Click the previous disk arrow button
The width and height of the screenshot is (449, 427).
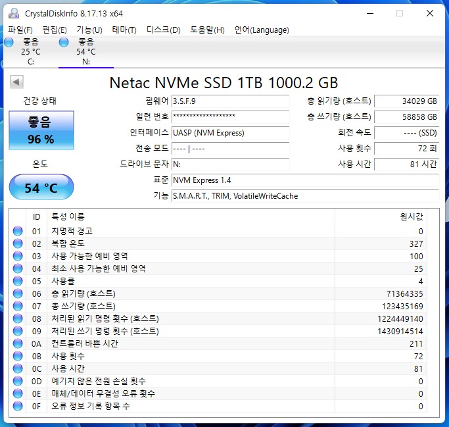pyautogui.click(x=16, y=82)
